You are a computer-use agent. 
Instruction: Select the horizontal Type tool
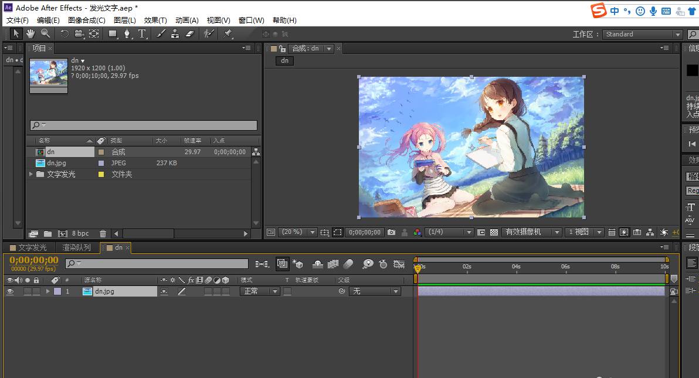coord(142,34)
